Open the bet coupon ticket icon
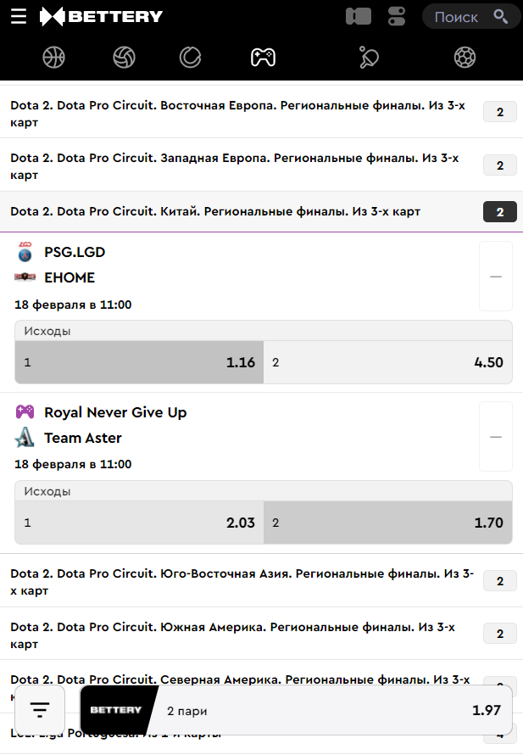 click(359, 16)
